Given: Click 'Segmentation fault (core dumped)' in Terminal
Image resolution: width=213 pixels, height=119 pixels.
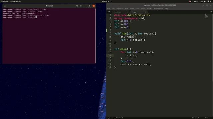Looking at the screenshot, I should pyautogui.click(x=19, y=13).
